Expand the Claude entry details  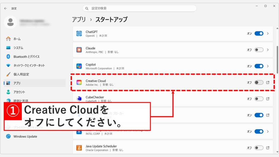pyautogui.click(x=268, y=50)
